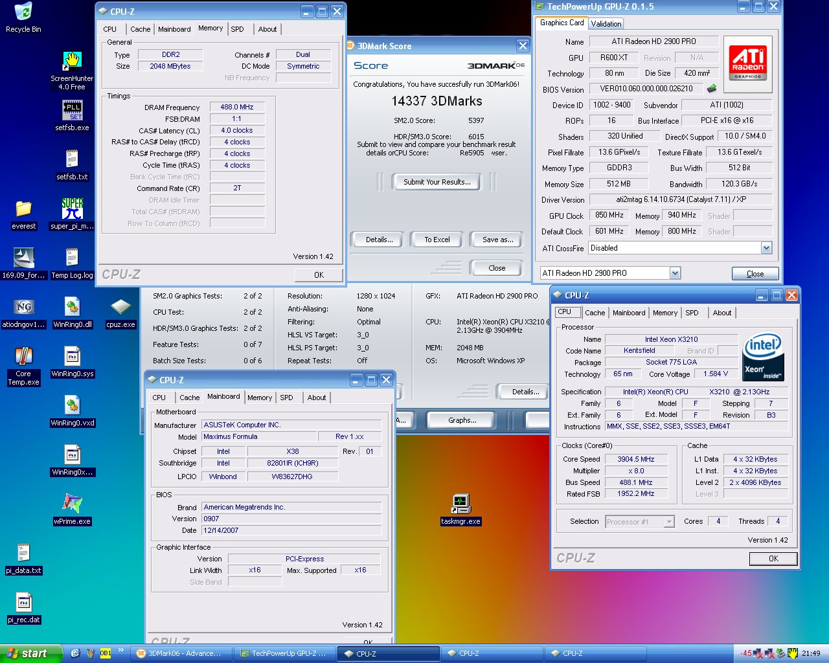Switch to the TechPowerUp GPU-Z taskbar button
This screenshot has height=663, width=829.
coord(284,653)
